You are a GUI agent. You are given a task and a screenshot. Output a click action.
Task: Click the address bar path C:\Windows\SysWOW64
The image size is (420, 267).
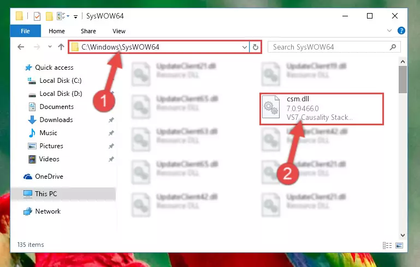pos(120,47)
